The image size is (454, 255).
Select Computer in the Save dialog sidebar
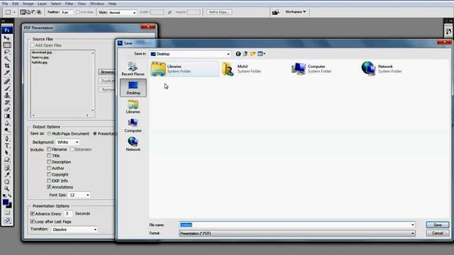click(x=133, y=125)
